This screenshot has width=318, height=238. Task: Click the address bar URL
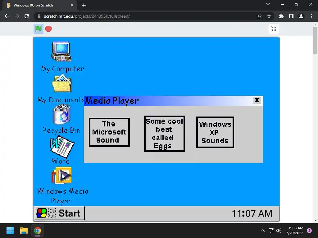click(x=87, y=16)
